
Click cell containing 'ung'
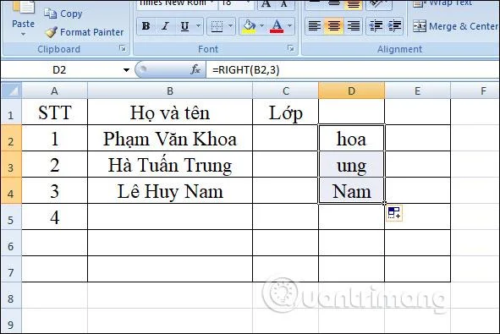point(351,164)
